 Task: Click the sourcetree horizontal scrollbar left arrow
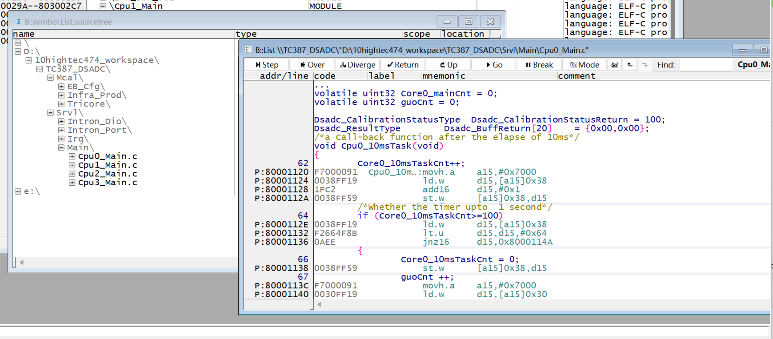[21, 262]
